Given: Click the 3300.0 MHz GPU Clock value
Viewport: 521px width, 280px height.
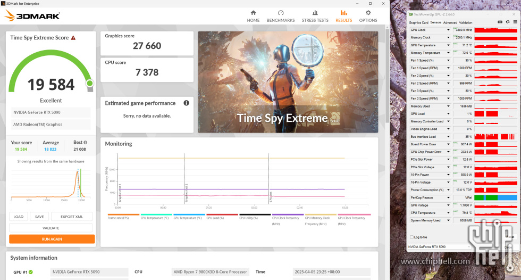Looking at the screenshot, I should tap(464, 30).
